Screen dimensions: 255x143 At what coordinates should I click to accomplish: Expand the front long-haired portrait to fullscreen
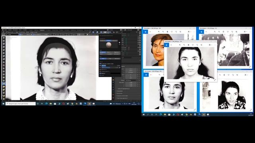[x=215, y=80]
